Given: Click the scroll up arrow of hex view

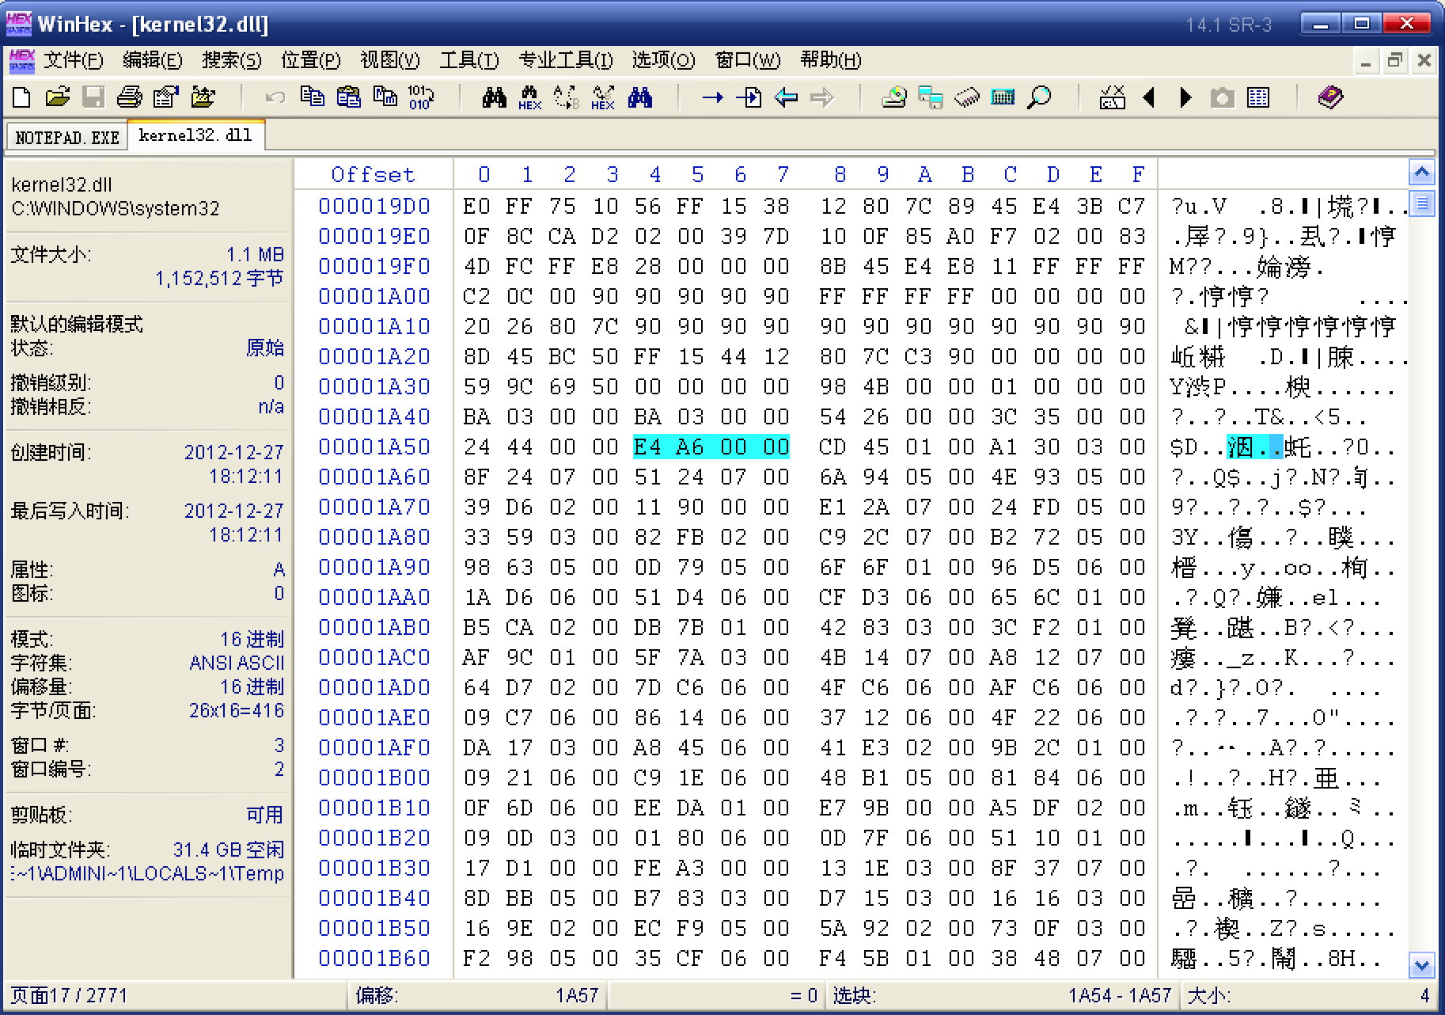Looking at the screenshot, I should [1421, 172].
